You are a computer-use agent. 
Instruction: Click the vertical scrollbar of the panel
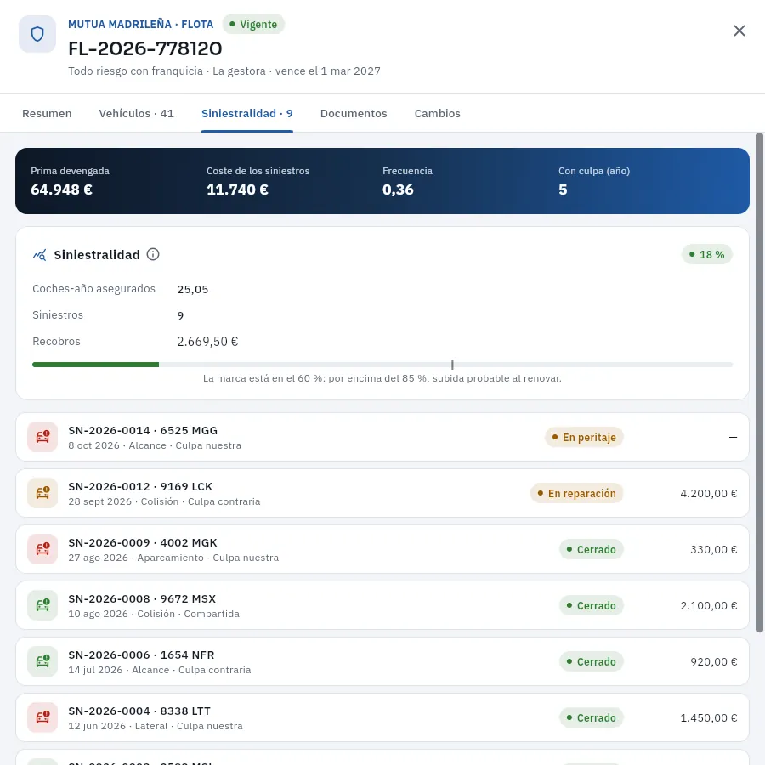click(x=760, y=383)
